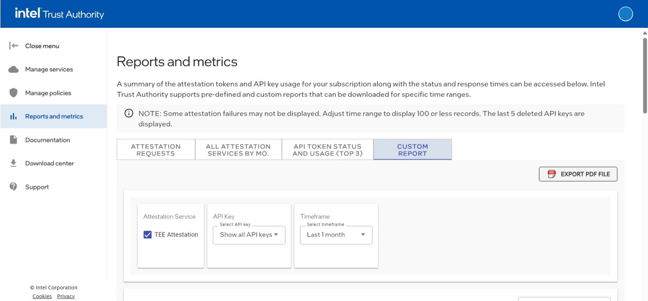Switch to Attestation Requests tab
Viewport: 648px width, 301px height.
click(x=156, y=150)
